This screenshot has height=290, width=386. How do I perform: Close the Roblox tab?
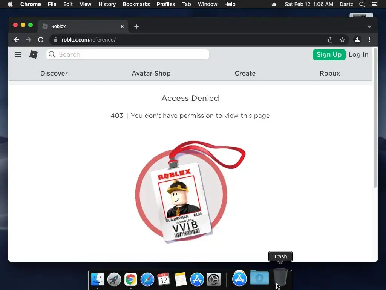coord(122,26)
